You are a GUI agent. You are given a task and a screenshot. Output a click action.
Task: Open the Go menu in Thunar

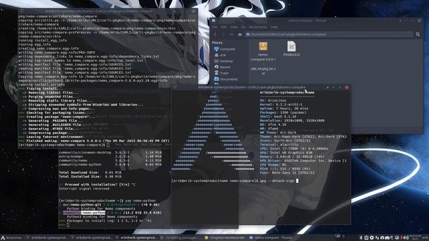[243, 27]
